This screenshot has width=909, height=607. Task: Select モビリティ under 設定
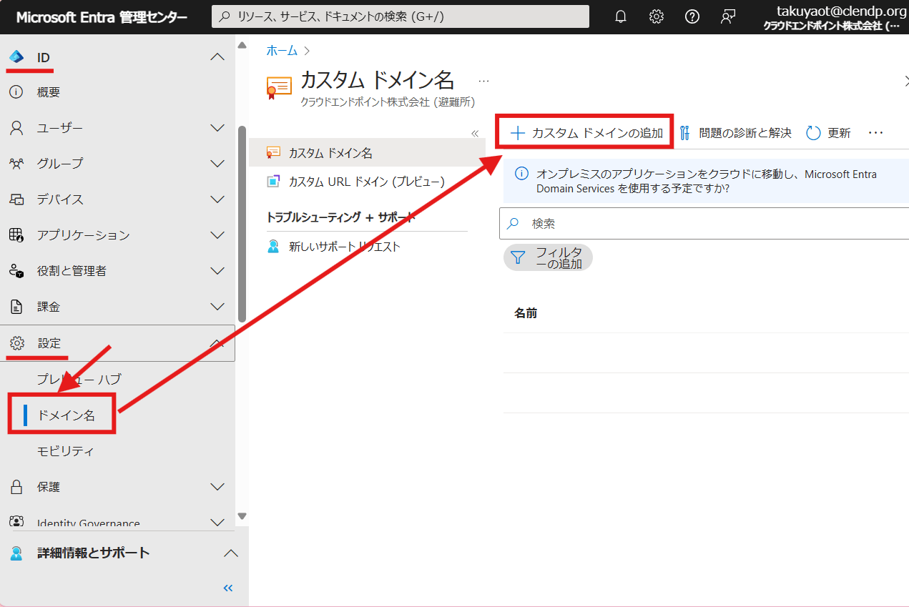coord(65,451)
